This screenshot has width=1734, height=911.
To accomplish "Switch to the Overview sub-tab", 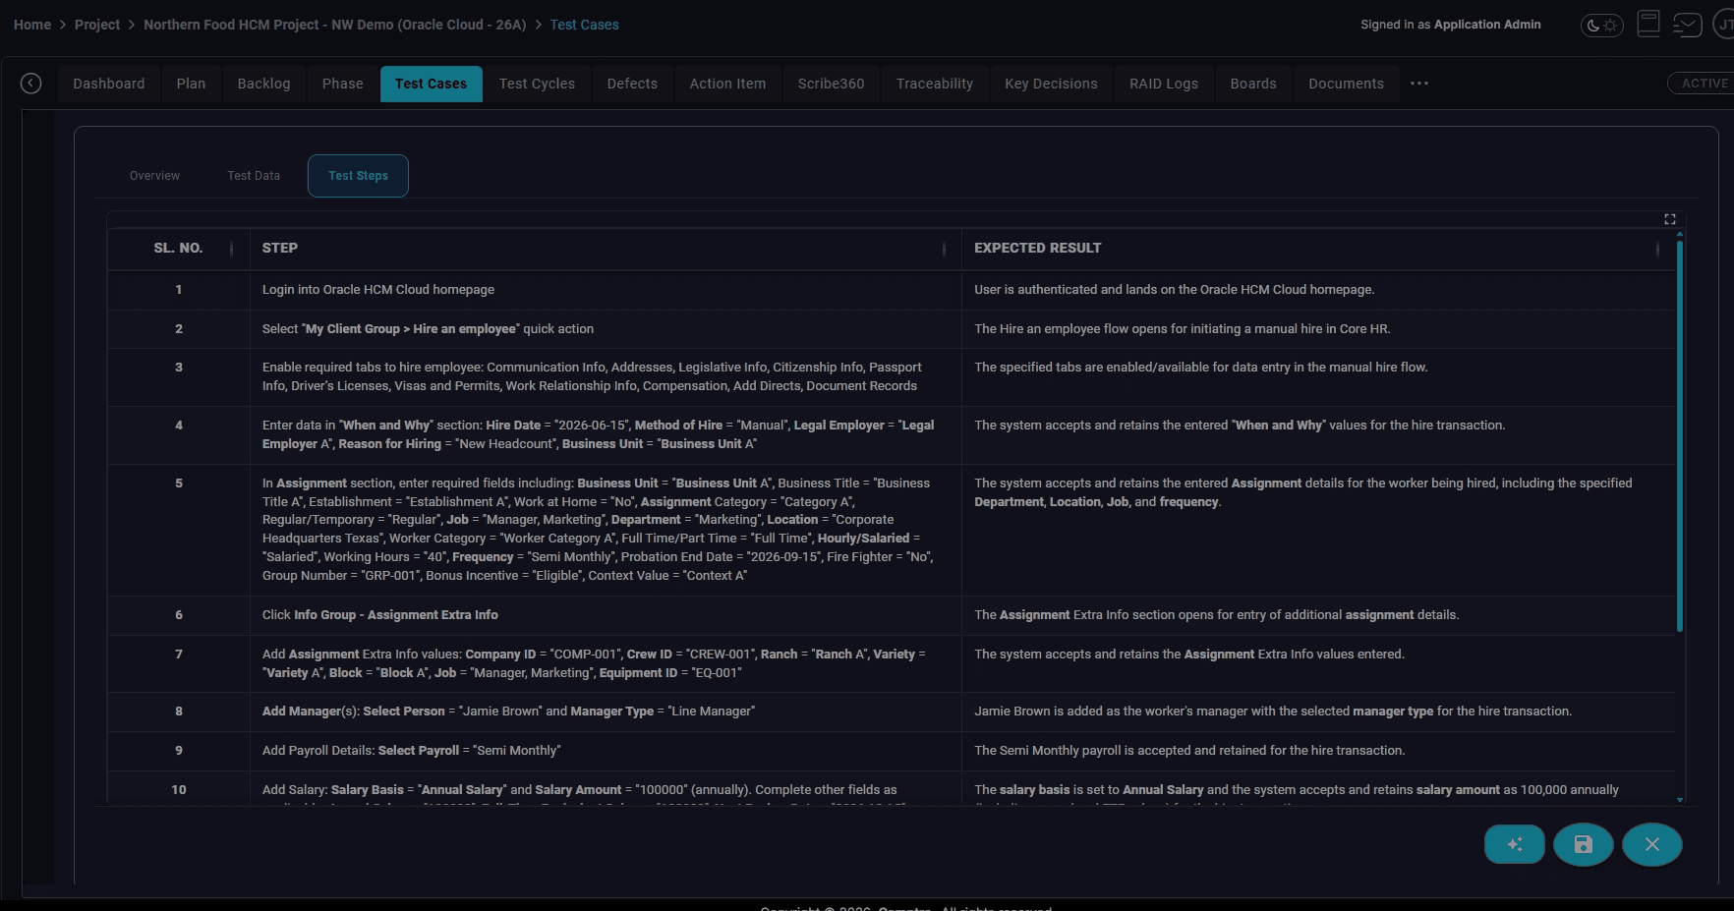I will coord(155,176).
